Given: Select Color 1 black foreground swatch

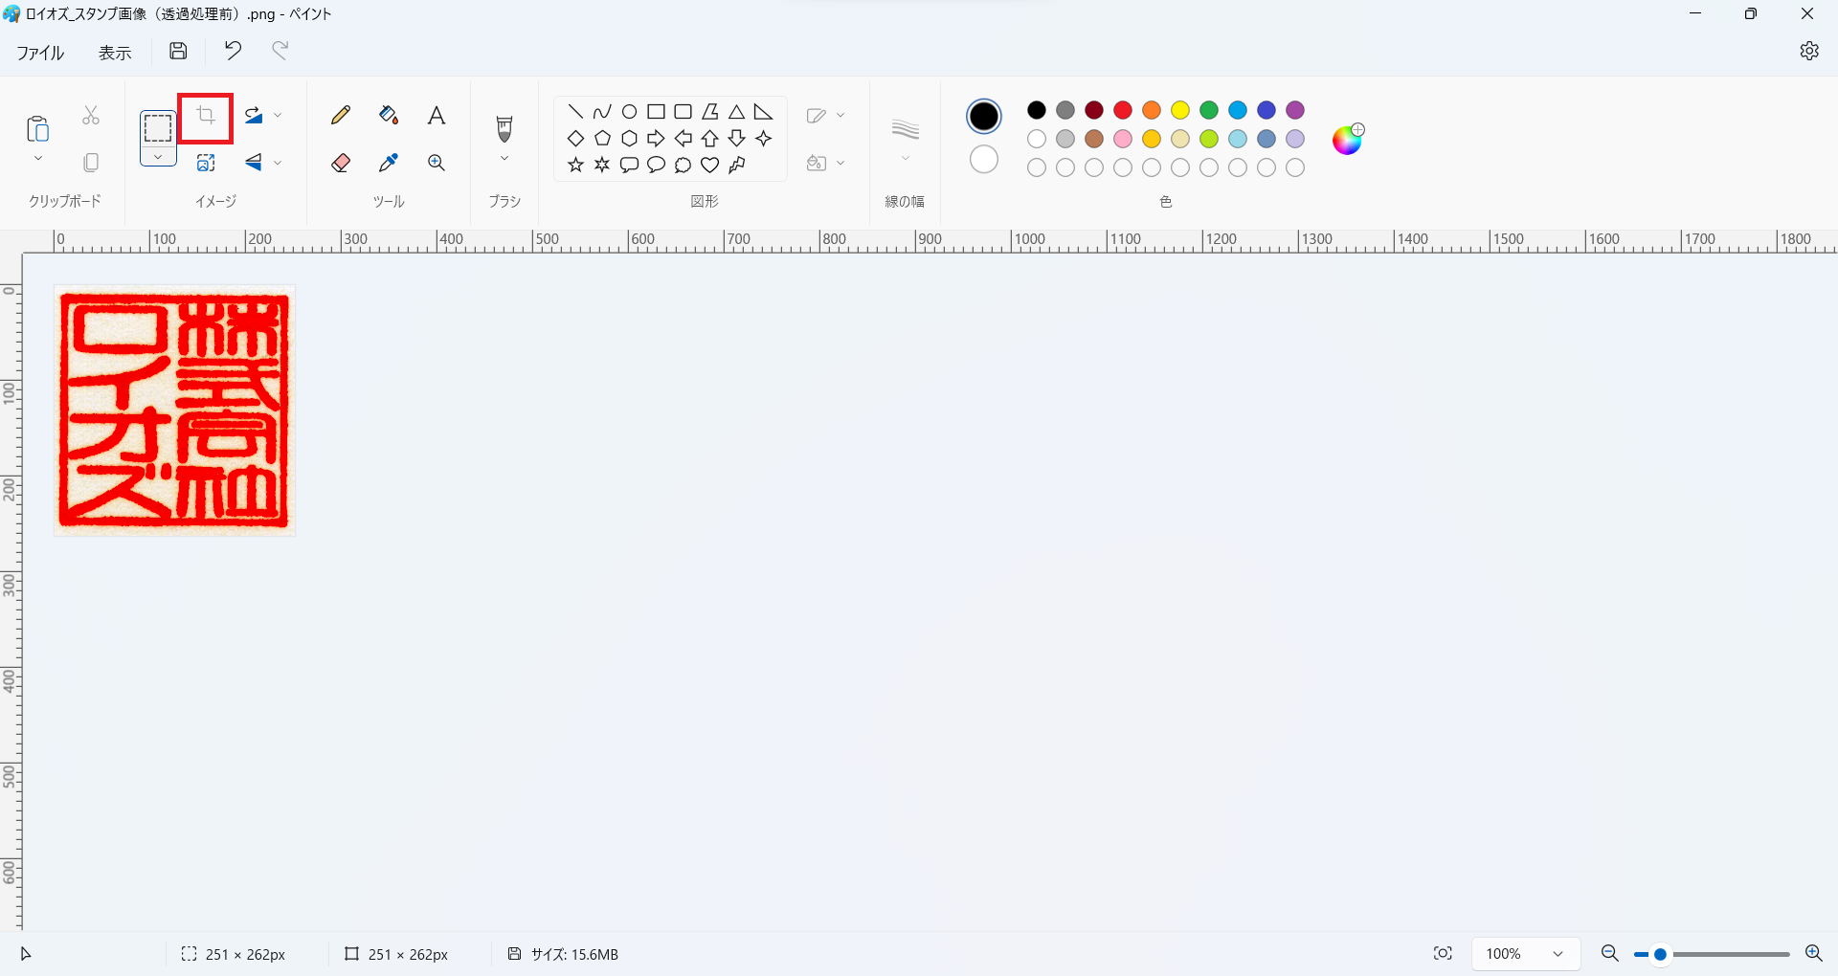Looking at the screenshot, I should 984,117.
